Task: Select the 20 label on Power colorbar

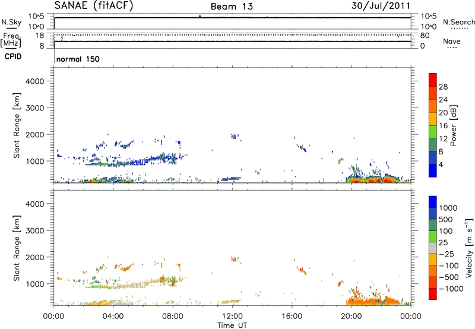Action: pyautogui.click(x=443, y=113)
